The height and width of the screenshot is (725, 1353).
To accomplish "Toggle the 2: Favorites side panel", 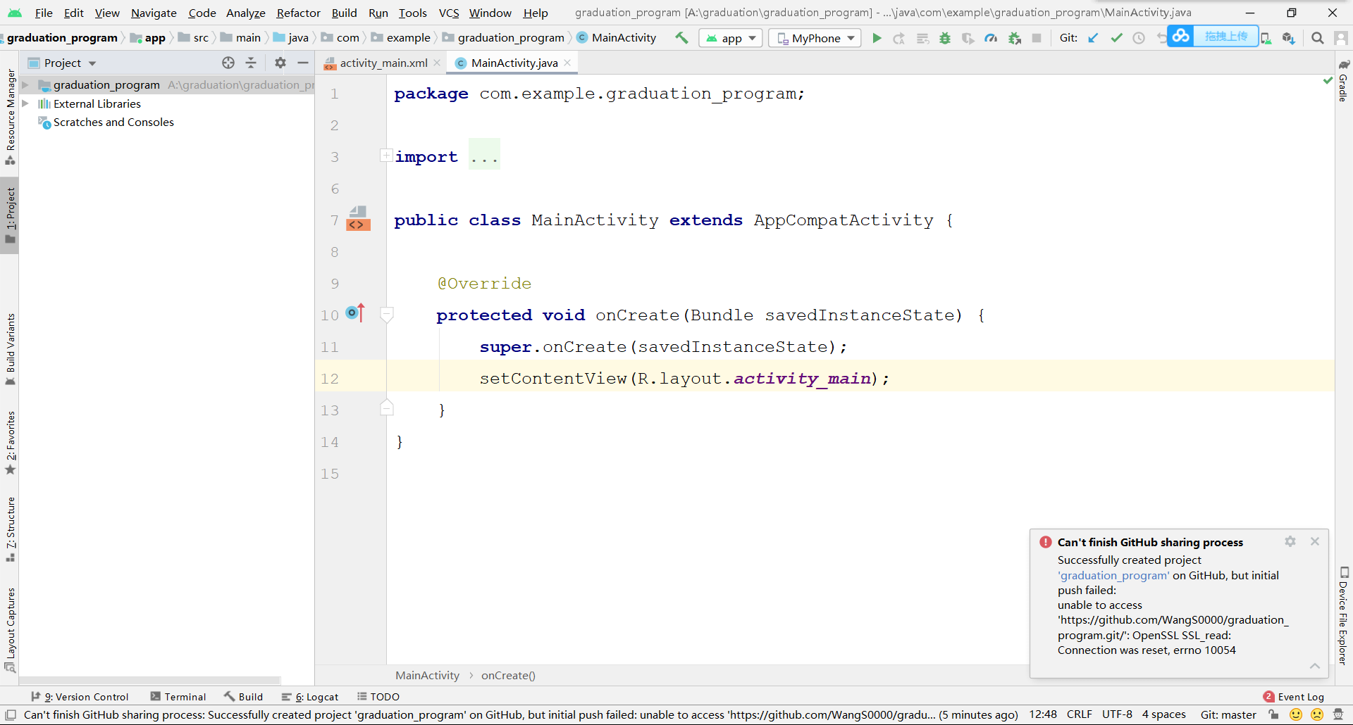I will coord(10,443).
